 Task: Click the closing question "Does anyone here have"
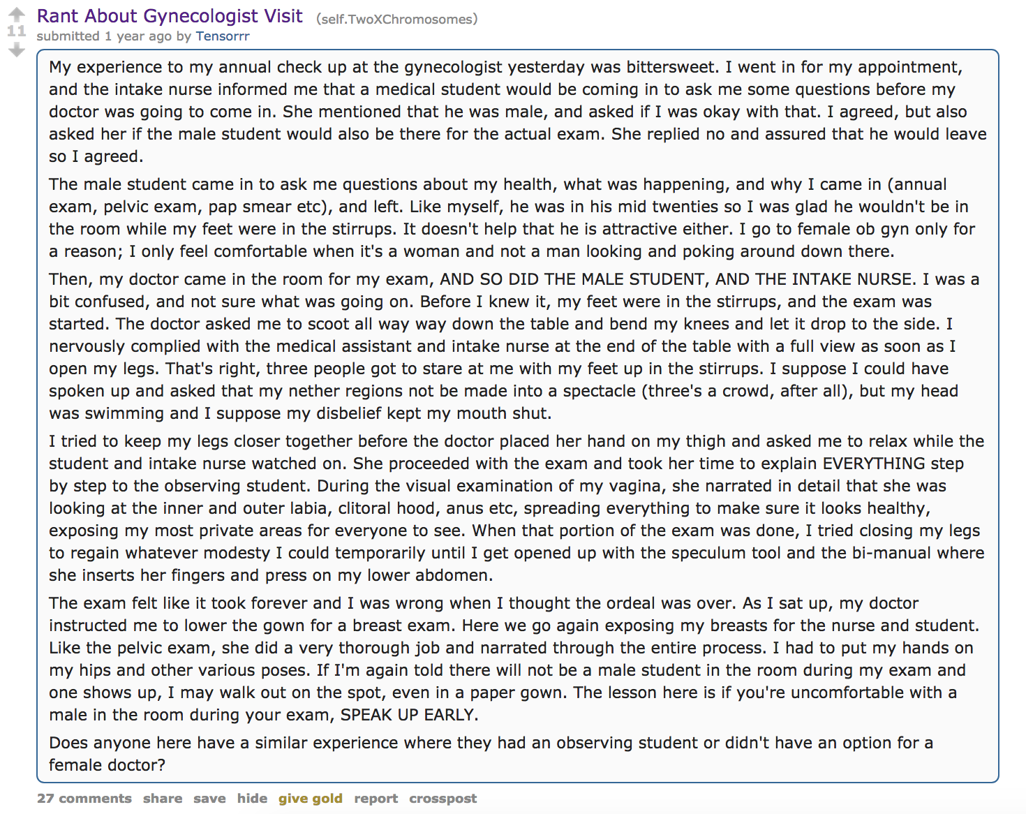(491, 754)
